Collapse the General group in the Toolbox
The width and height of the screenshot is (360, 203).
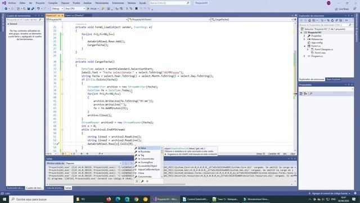(x=8, y=24)
